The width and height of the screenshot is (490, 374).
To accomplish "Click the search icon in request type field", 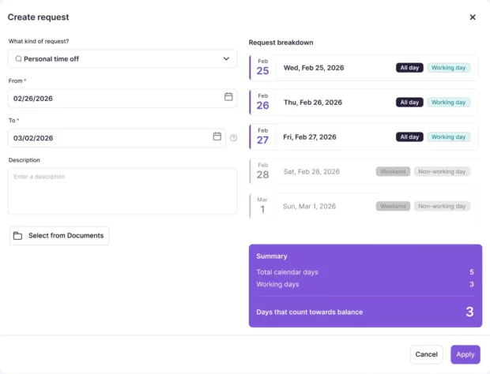I will coord(18,58).
